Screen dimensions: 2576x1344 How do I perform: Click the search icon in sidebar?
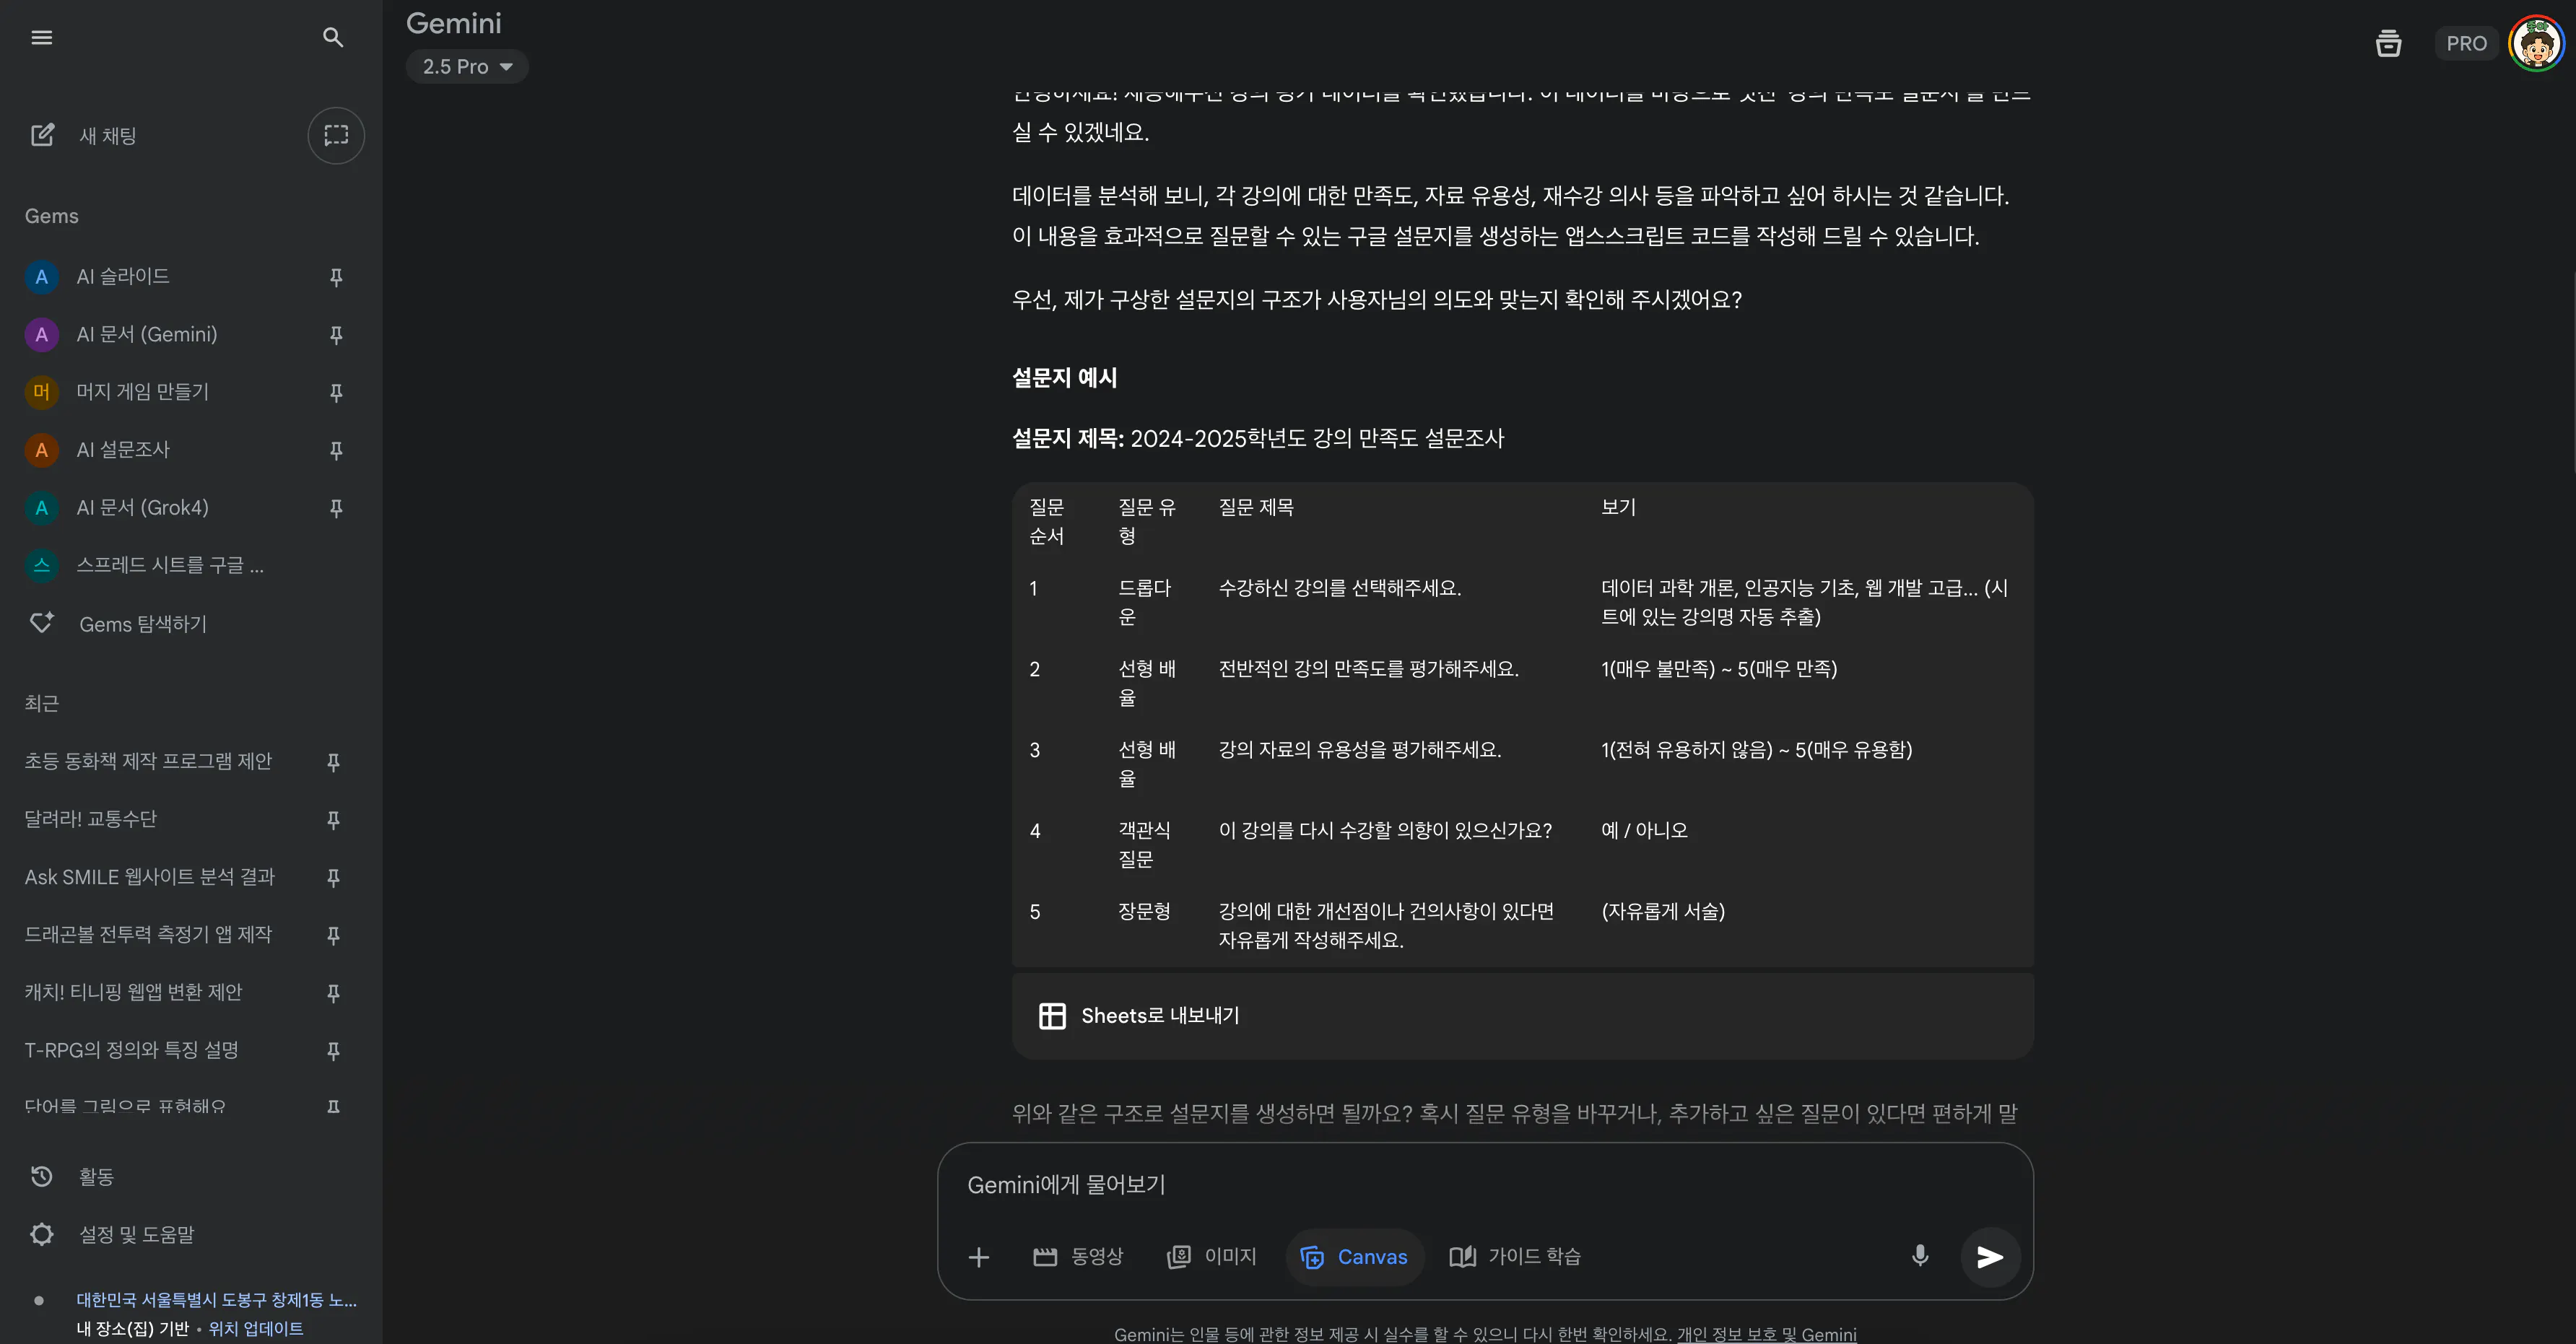tap(333, 38)
